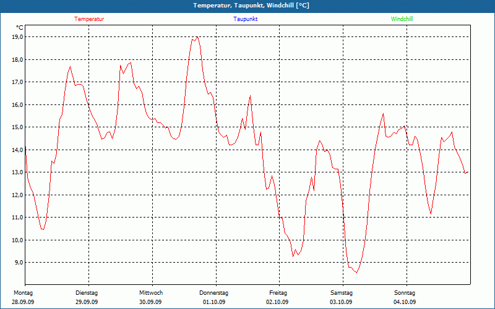The width and height of the screenshot is (495, 309).
Task: Click the 30.09.09 date label
Action: coord(150,302)
